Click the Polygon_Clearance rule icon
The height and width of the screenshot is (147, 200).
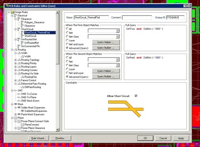[22, 23]
